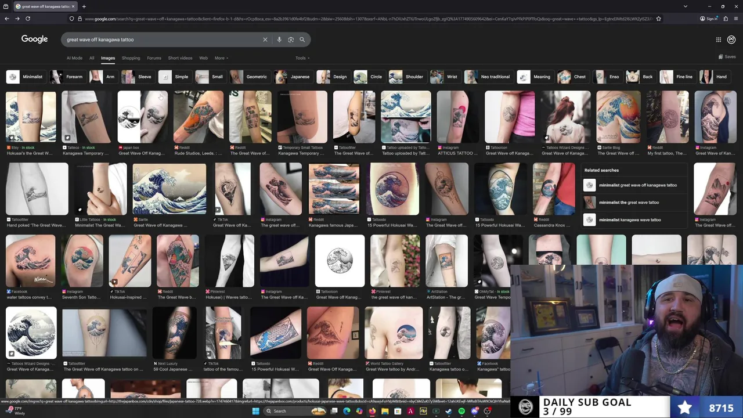The image size is (743, 418).
Task: Open search by image (Lens) icon
Action: click(x=291, y=39)
